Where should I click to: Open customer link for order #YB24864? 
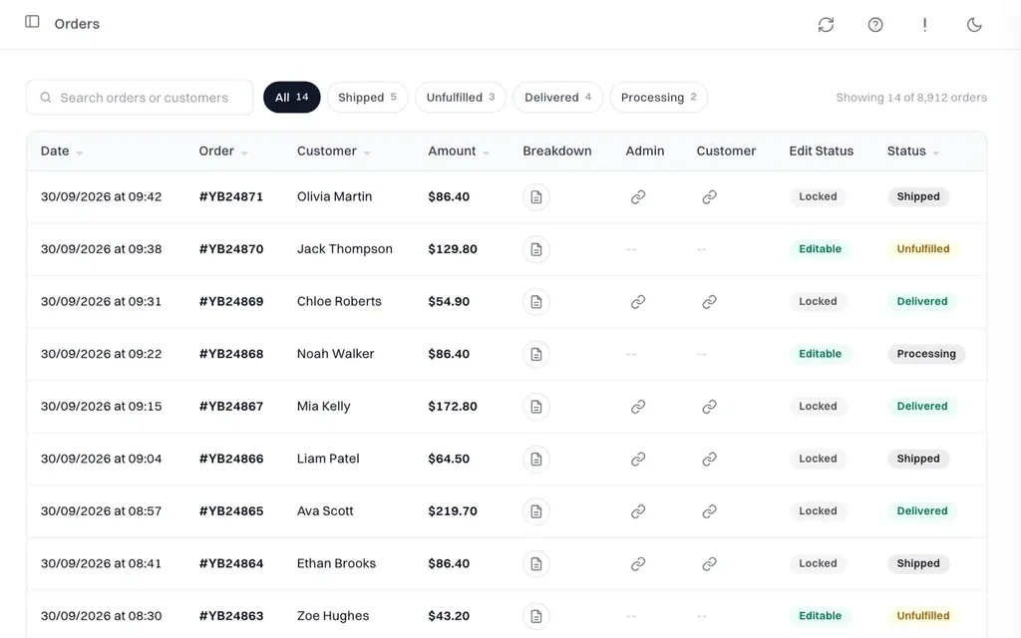(709, 564)
